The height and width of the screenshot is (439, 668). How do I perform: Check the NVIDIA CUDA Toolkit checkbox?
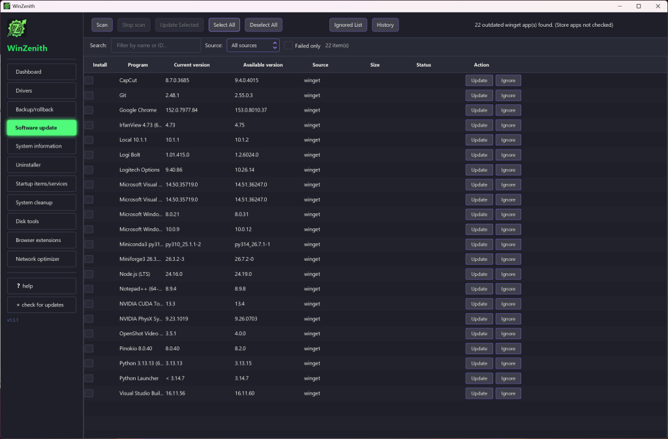(89, 304)
